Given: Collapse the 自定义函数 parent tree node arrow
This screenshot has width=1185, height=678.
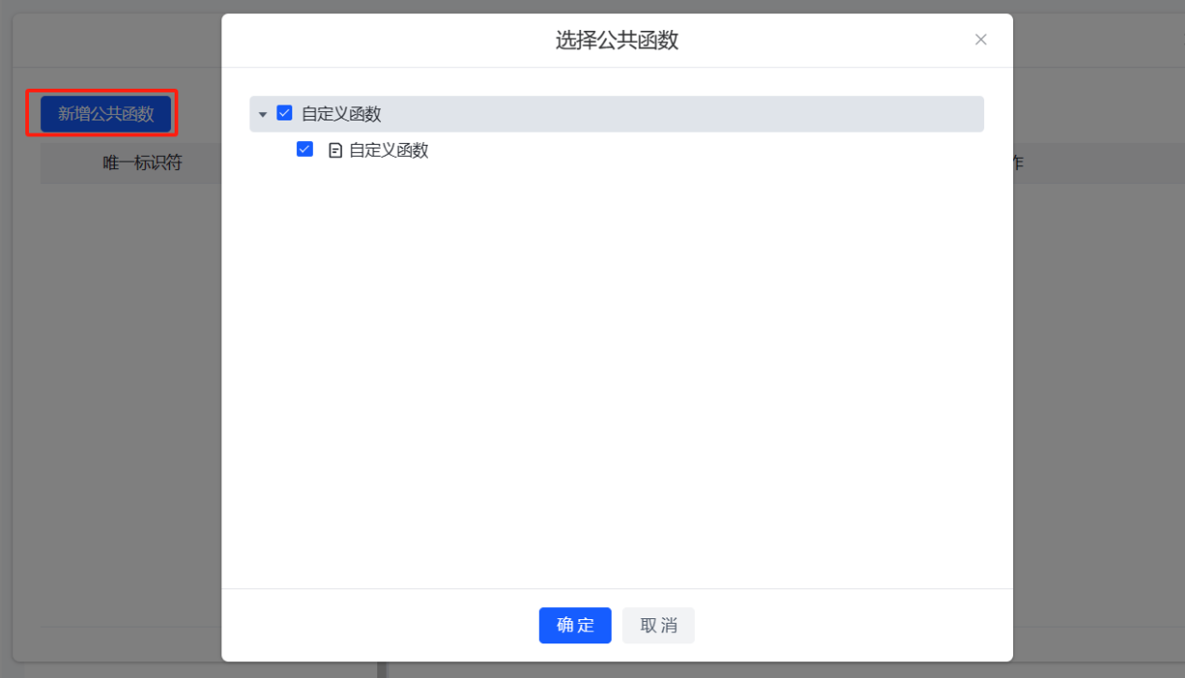Looking at the screenshot, I should point(263,115).
